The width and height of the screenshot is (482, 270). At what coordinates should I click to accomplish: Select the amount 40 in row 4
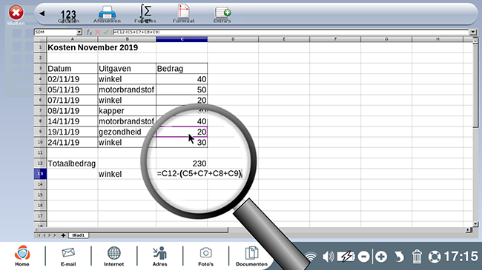pyautogui.click(x=182, y=79)
